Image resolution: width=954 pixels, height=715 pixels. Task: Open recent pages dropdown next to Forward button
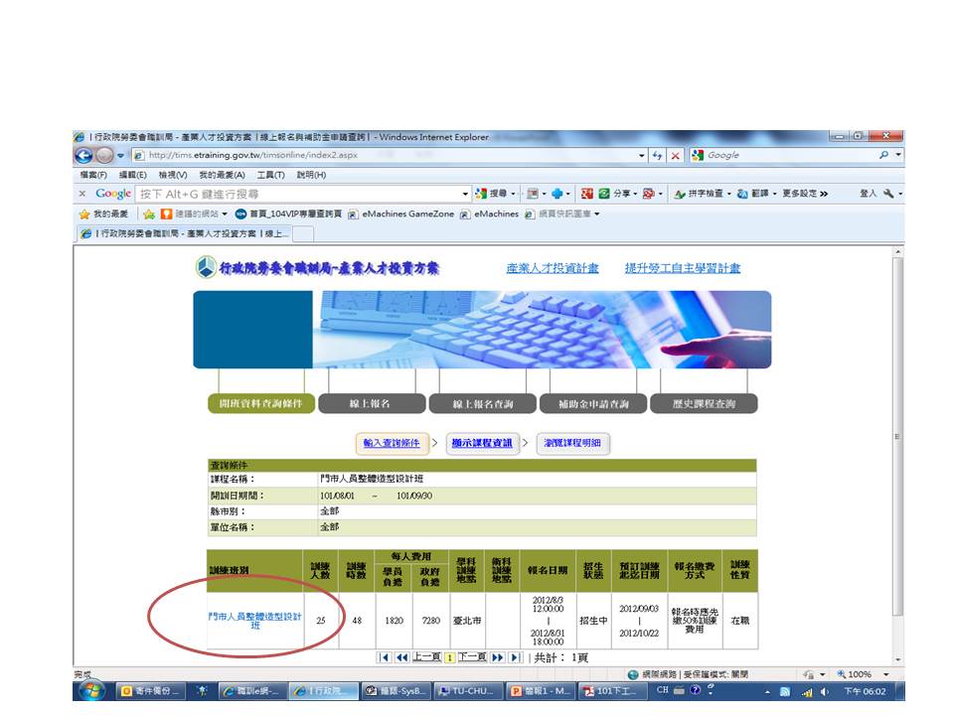pos(120,156)
